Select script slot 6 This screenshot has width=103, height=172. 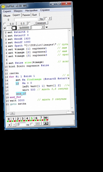pyautogui.click(x=36, y=118)
